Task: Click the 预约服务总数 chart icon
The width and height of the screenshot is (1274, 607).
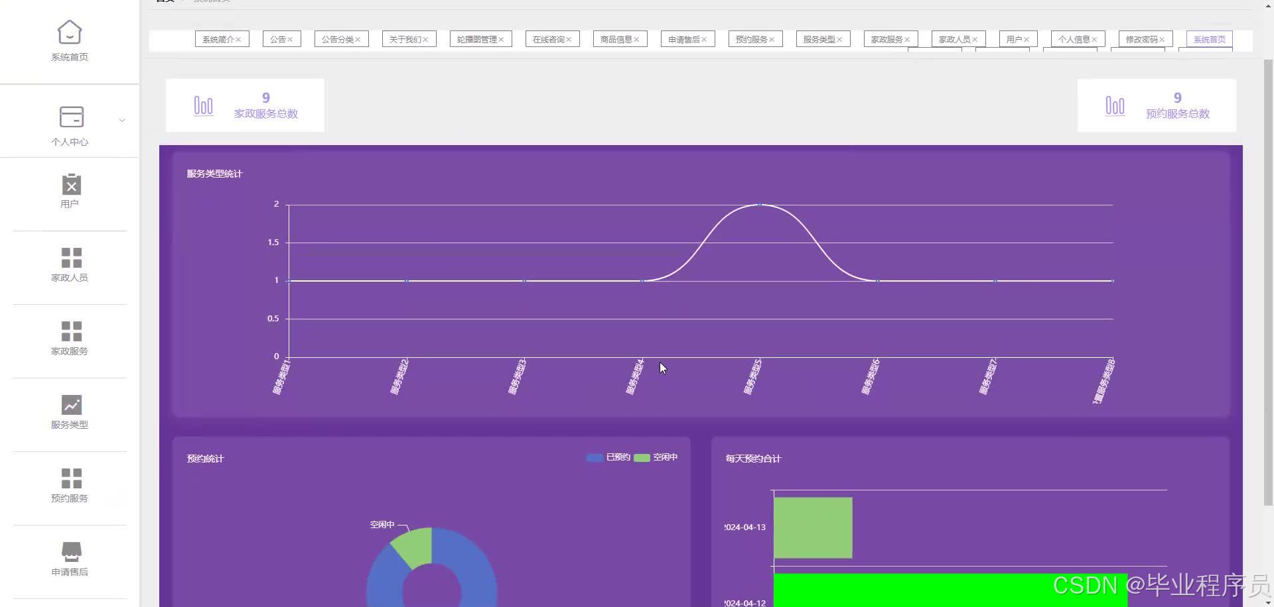Action: (1115, 105)
